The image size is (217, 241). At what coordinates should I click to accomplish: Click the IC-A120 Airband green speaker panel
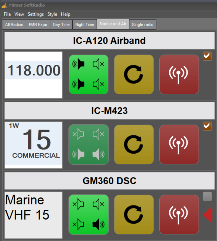[88, 74]
